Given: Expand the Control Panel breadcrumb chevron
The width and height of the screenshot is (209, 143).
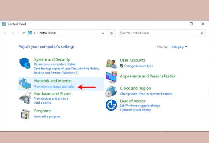Looking at the screenshot, I should tap(34, 33).
